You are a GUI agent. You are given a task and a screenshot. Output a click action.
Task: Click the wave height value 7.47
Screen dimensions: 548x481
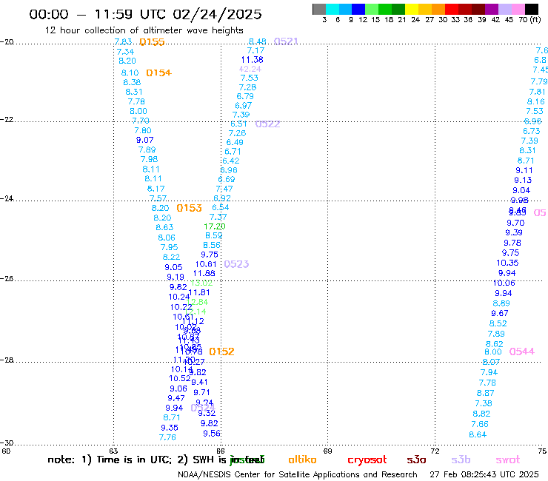tap(224, 189)
